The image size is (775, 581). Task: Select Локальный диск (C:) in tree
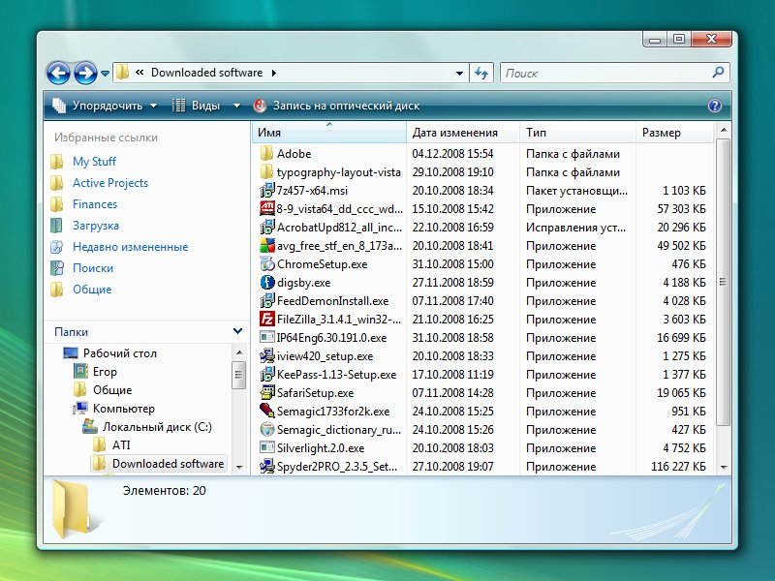(157, 427)
